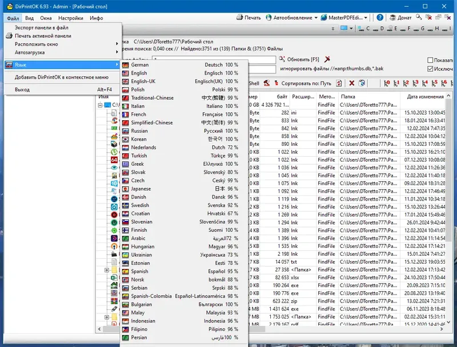Uncheck the Исключ checkbox
The image size is (457, 347).
click(430, 69)
